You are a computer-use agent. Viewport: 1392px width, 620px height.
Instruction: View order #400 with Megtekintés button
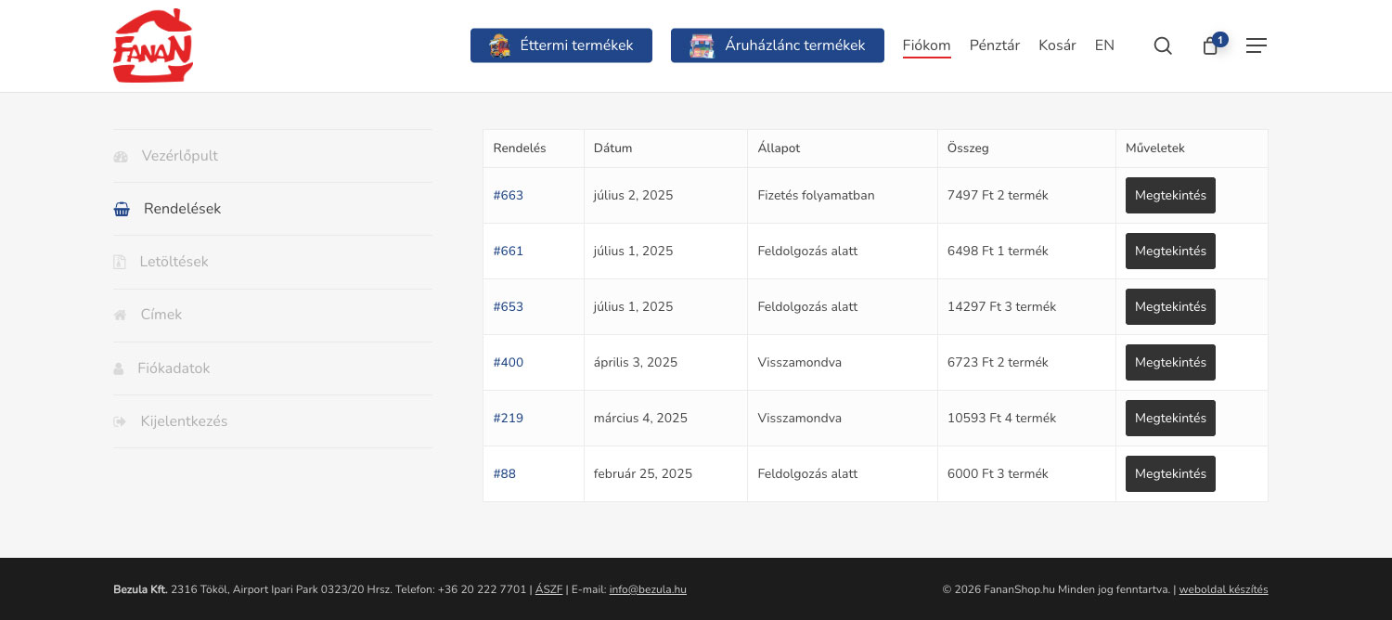[x=1170, y=362]
